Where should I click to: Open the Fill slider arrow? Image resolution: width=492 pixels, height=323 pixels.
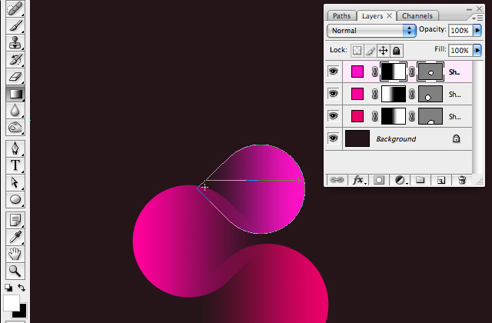point(477,50)
